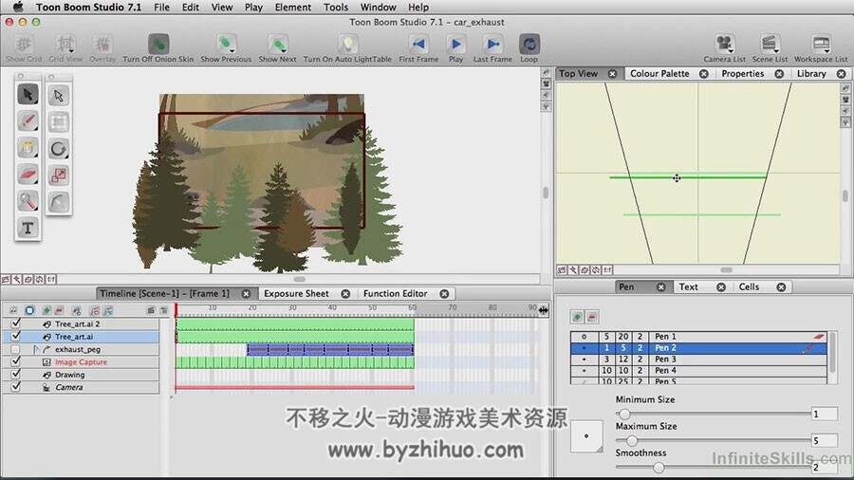This screenshot has height=480, width=854.
Task: Open the Tools menu
Action: tap(336, 7)
